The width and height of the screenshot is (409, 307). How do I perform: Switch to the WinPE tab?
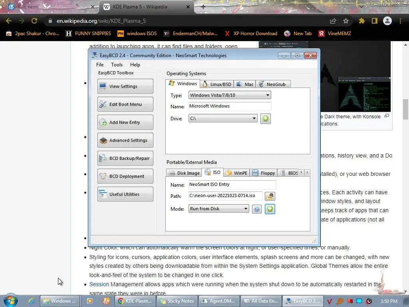[236, 173]
